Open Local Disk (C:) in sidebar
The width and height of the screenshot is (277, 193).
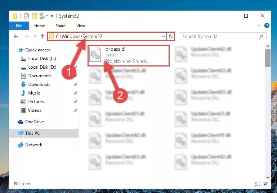click(42, 59)
